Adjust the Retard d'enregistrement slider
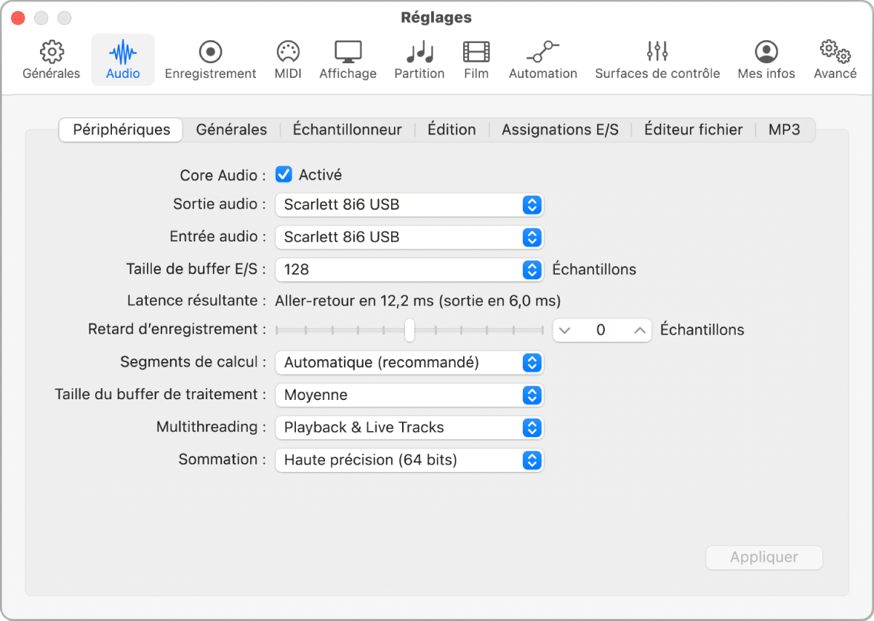Viewport: 874px width, 621px height. pyautogui.click(x=409, y=330)
